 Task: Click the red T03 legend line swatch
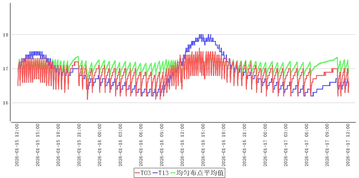(137, 173)
